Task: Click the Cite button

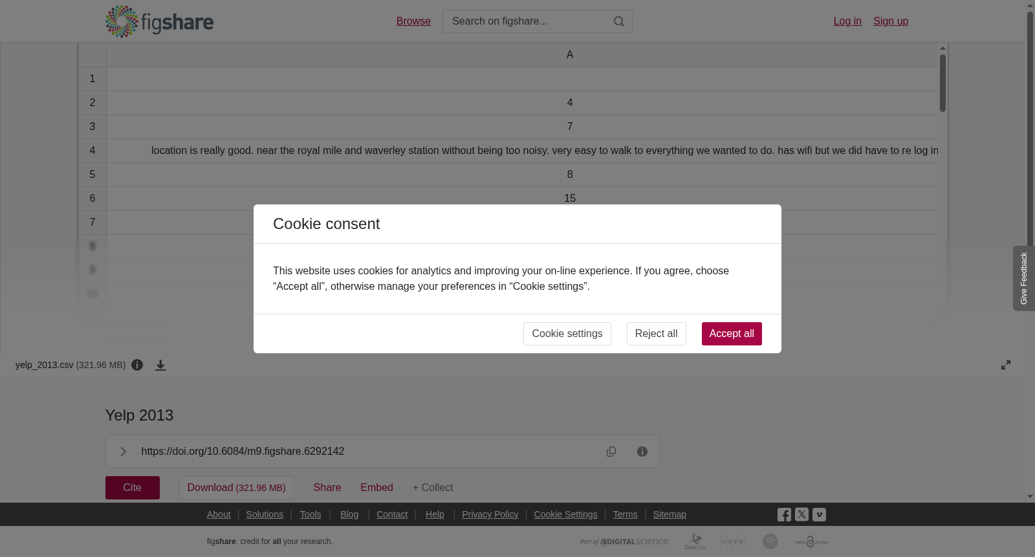Action: point(133,488)
